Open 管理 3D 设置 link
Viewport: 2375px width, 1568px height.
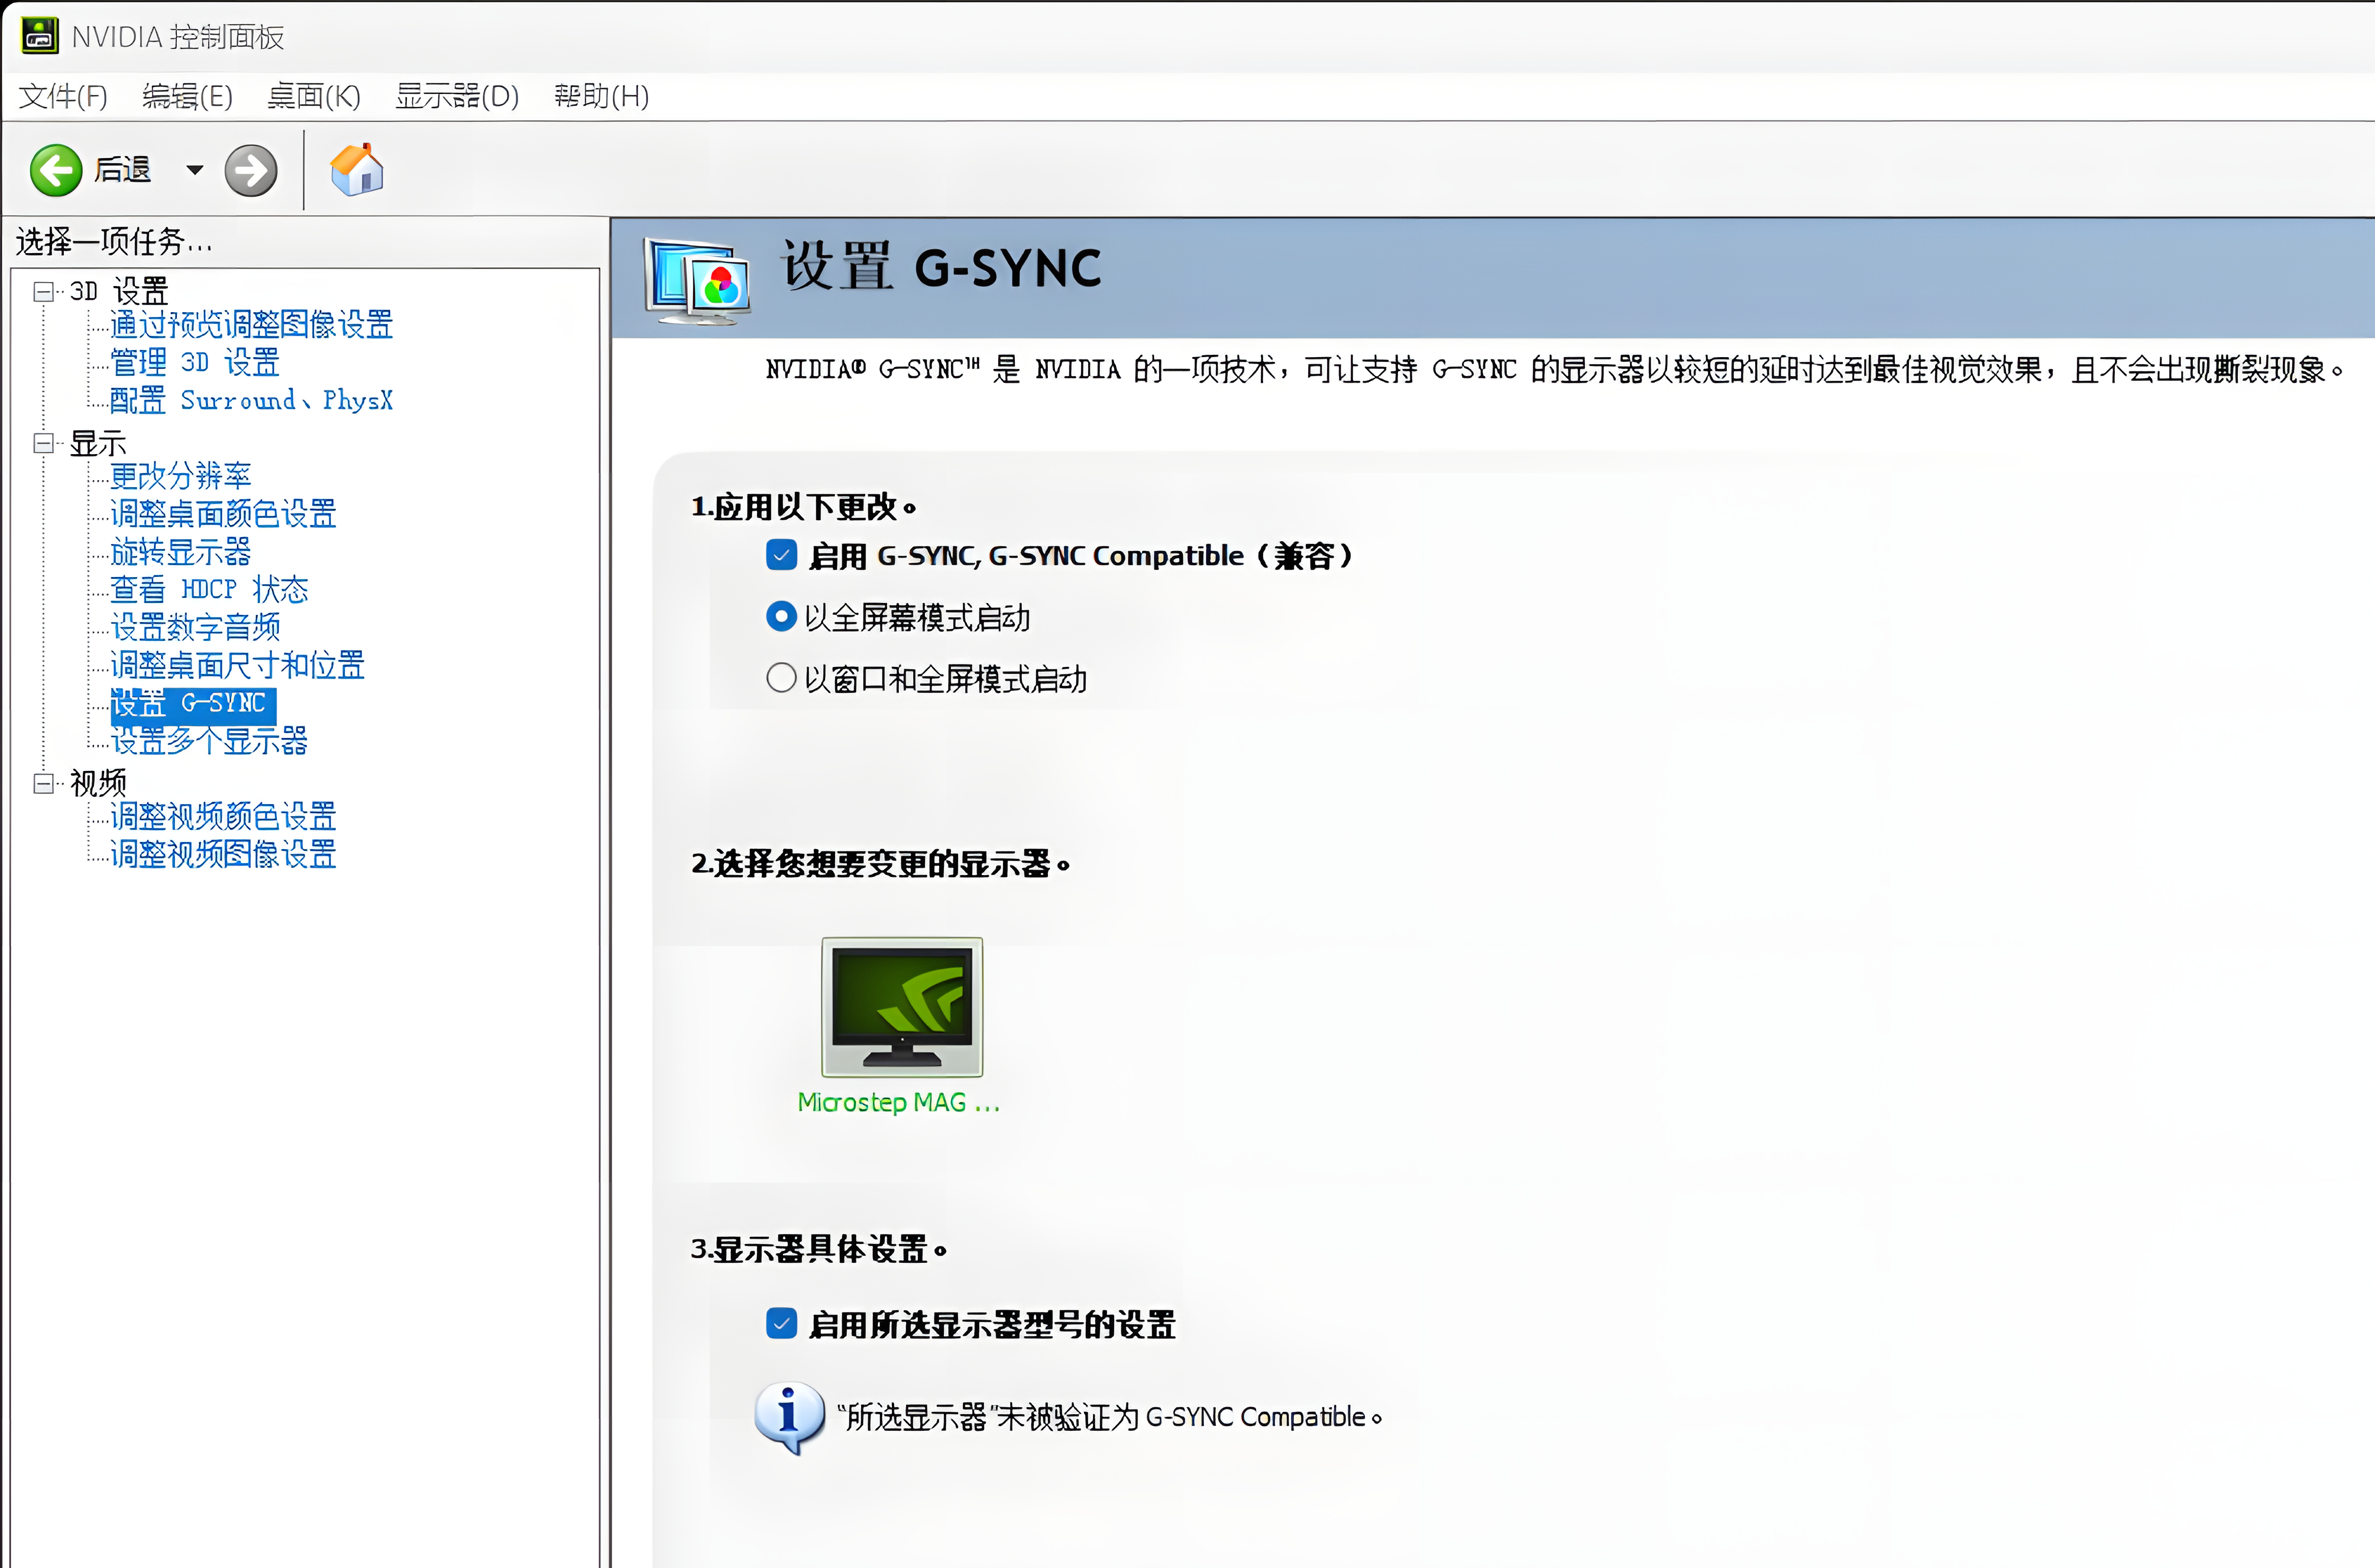[x=195, y=362]
